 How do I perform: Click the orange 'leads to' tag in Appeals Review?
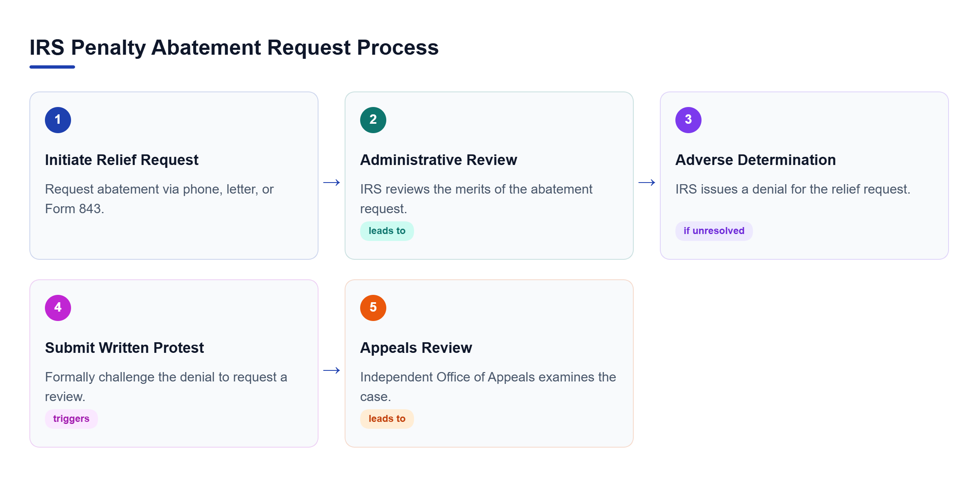pyautogui.click(x=387, y=419)
